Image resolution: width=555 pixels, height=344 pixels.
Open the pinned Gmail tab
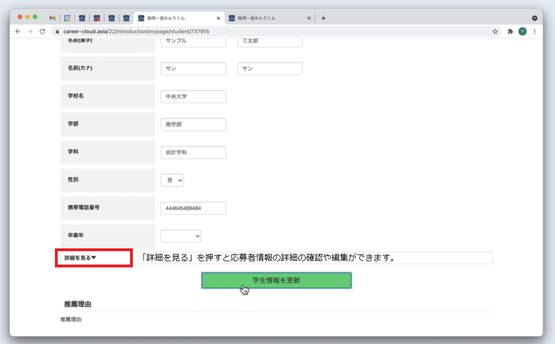point(52,18)
